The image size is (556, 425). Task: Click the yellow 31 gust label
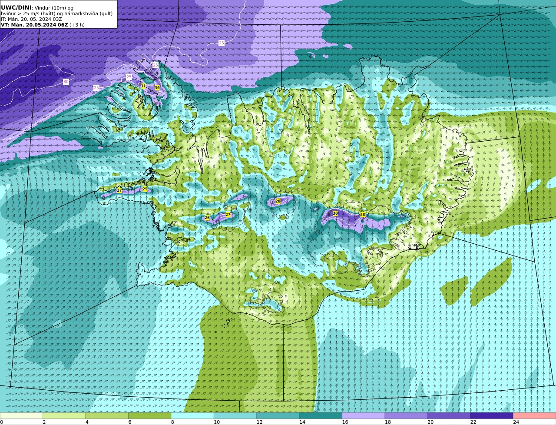143,86
